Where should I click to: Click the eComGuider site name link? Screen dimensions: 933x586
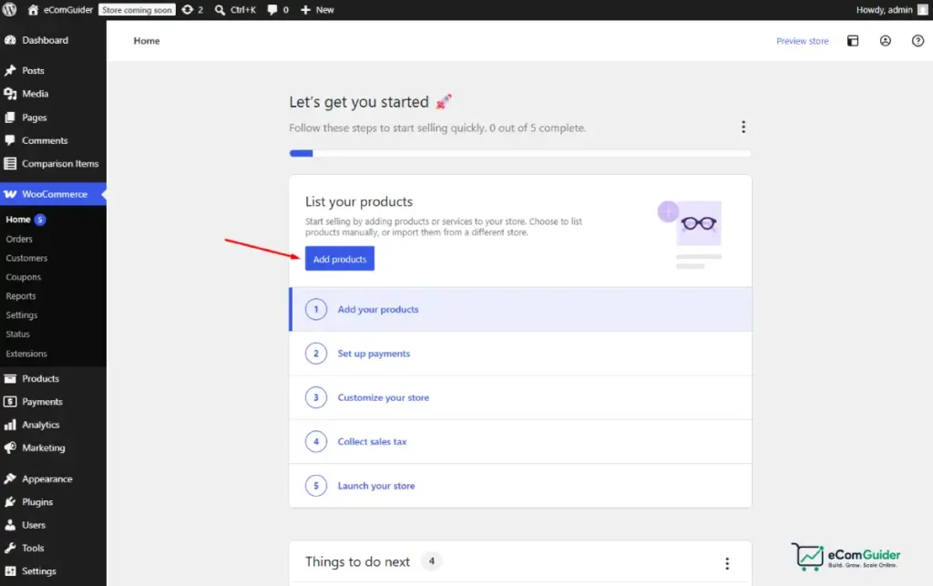(x=67, y=10)
